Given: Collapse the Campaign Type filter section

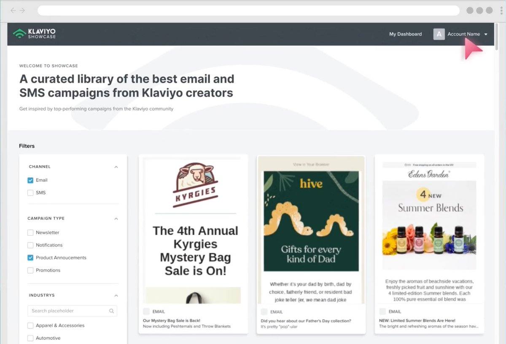Looking at the screenshot, I should click(116, 219).
